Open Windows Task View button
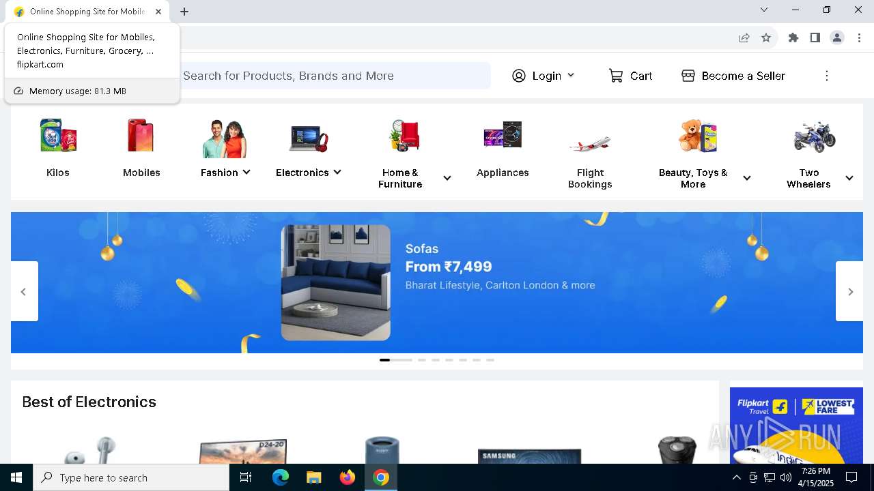874x491 pixels. pyautogui.click(x=246, y=477)
